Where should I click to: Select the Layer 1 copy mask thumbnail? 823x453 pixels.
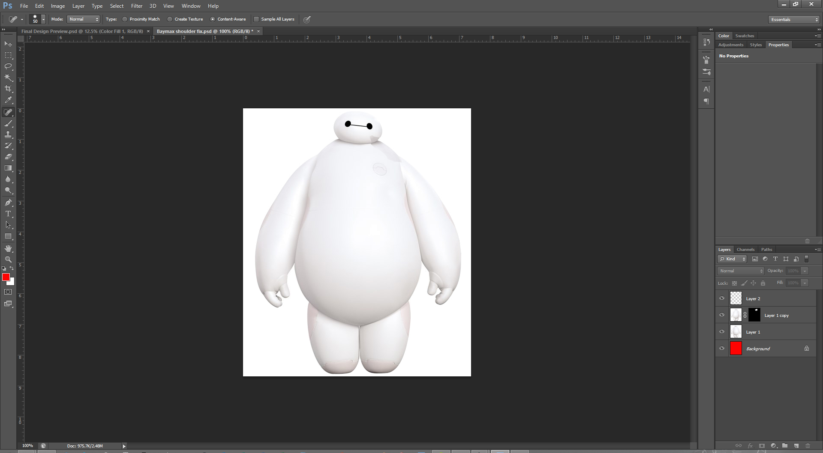[754, 315]
